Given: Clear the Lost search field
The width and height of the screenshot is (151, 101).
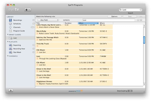Looking at the screenshot, I should click(x=141, y=10).
